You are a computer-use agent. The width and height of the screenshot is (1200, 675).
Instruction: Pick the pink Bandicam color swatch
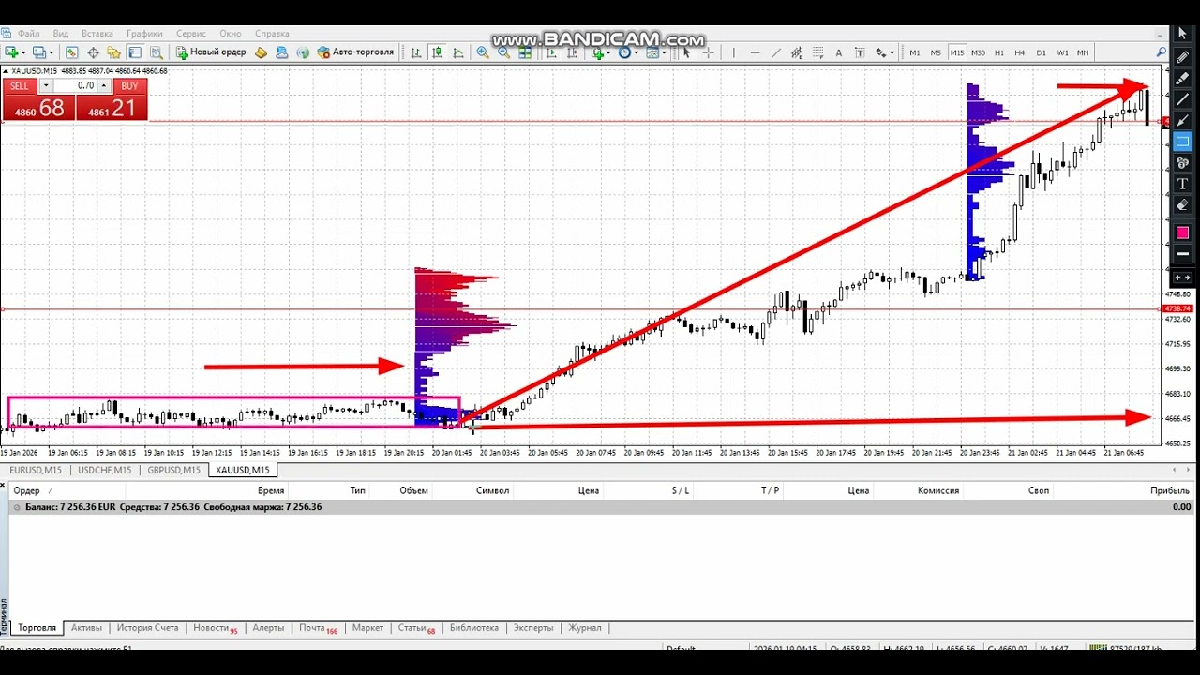click(1182, 232)
